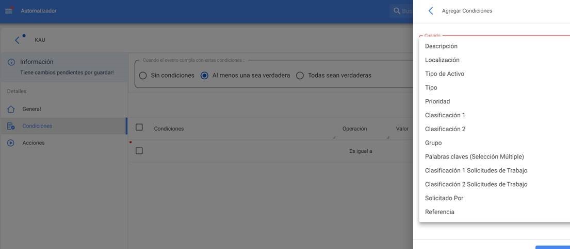Viewport: 570px width, 249px height.
Task: Select Descripción from the dropdown list
Action: pyautogui.click(x=441, y=46)
